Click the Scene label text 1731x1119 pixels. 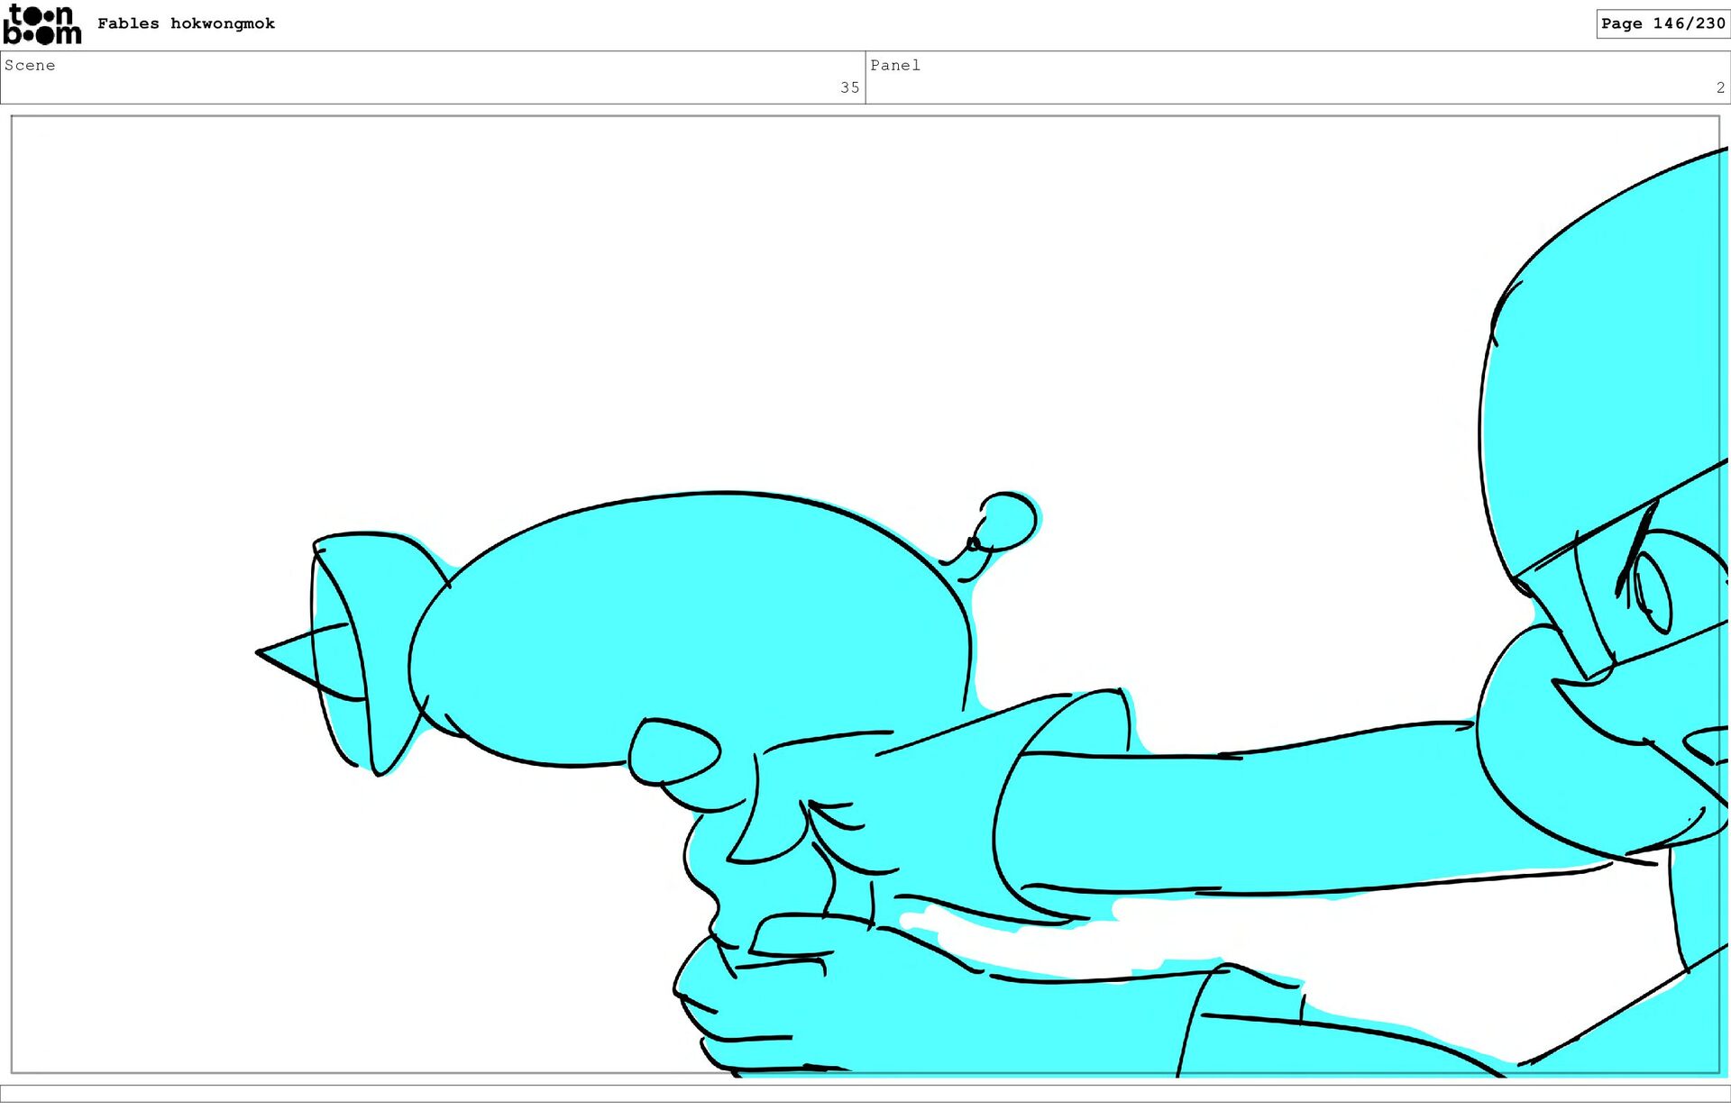click(30, 65)
